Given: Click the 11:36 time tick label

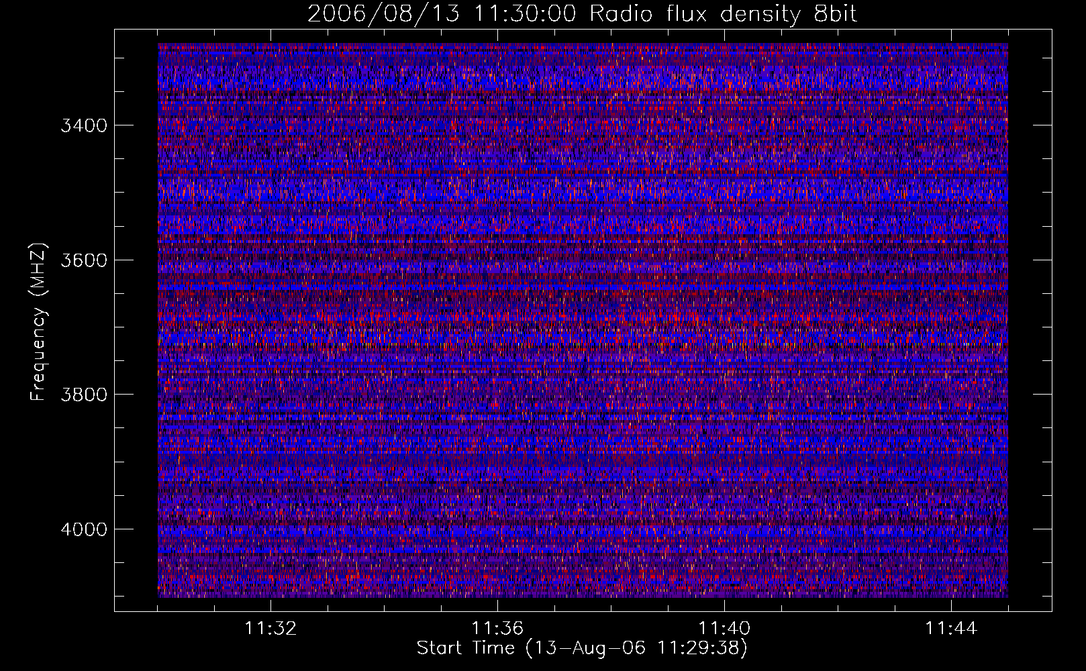Looking at the screenshot, I should (497, 629).
